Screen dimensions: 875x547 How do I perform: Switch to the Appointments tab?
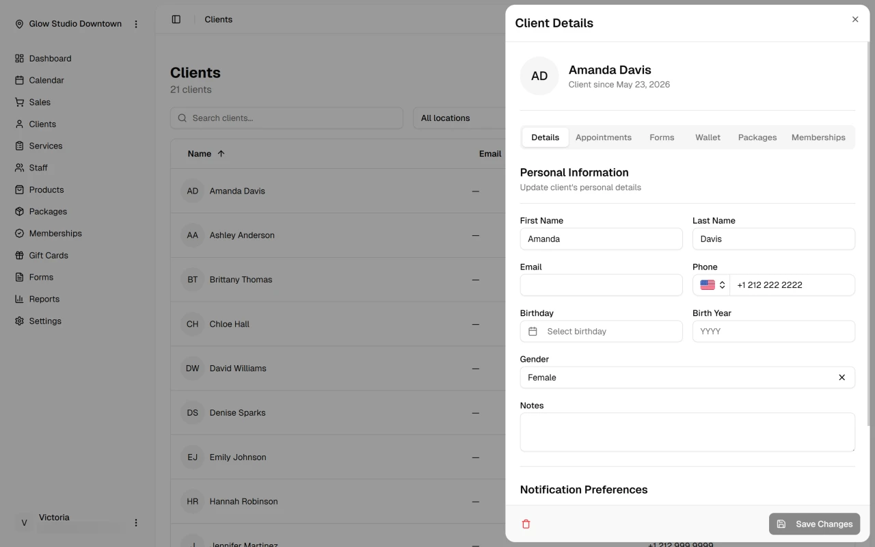click(x=604, y=137)
